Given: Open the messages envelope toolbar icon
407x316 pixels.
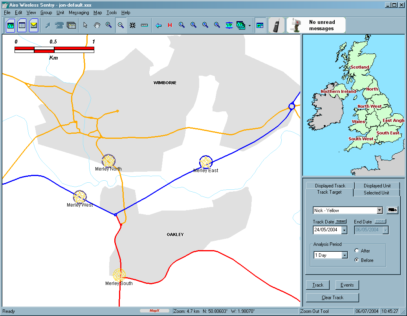Looking at the screenshot, I should (33, 25).
